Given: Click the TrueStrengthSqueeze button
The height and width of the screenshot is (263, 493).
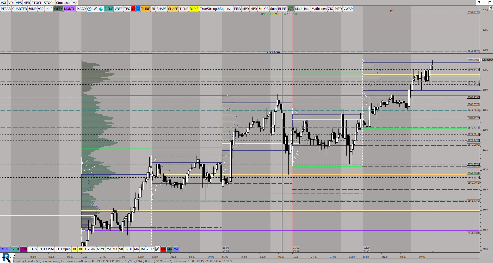Looking at the screenshot, I should (x=216, y=9).
